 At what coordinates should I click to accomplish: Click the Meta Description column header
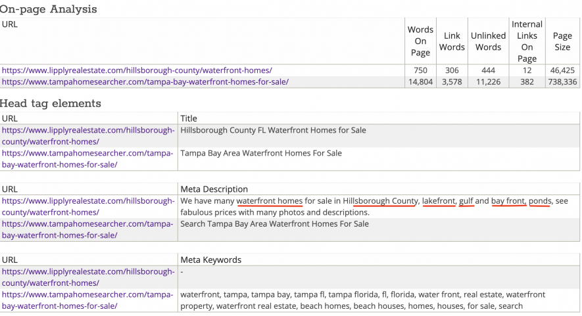(x=214, y=189)
